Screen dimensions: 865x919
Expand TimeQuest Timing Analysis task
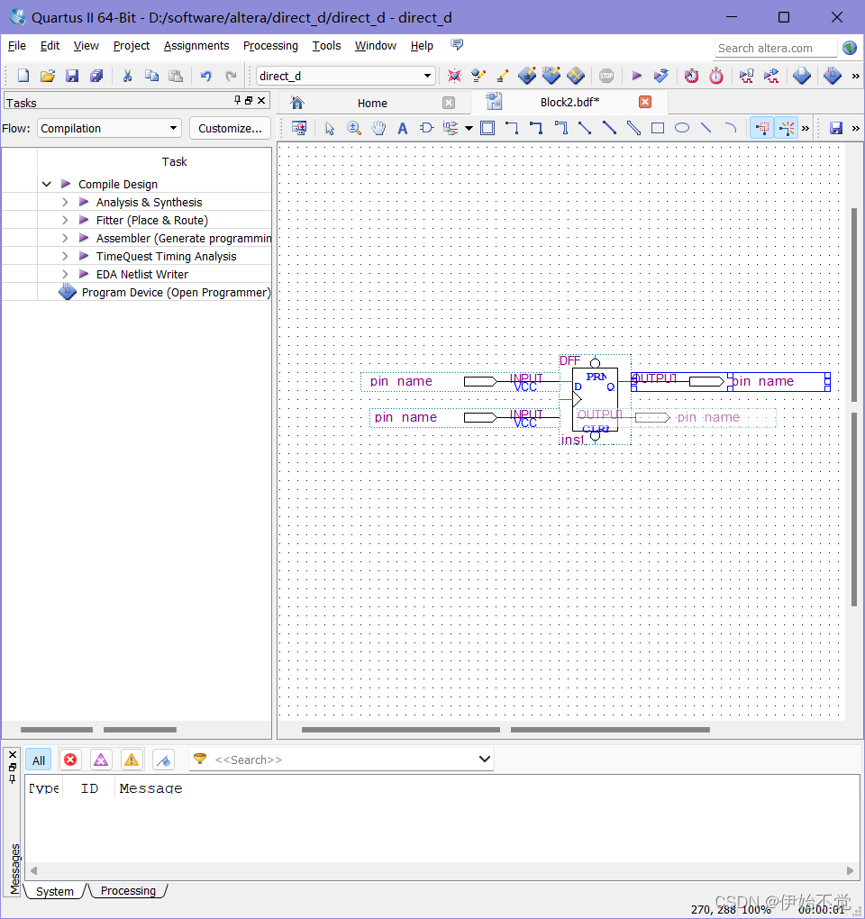coord(65,256)
